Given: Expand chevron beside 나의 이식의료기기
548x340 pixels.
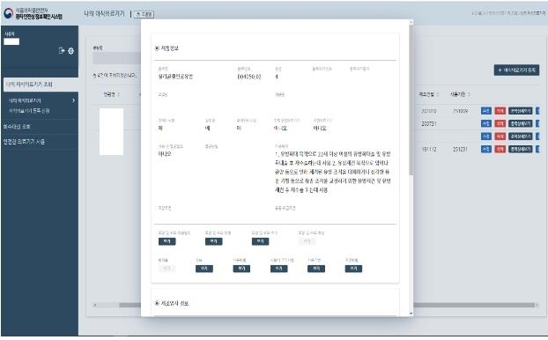Looking at the screenshot, I should (x=73, y=100).
